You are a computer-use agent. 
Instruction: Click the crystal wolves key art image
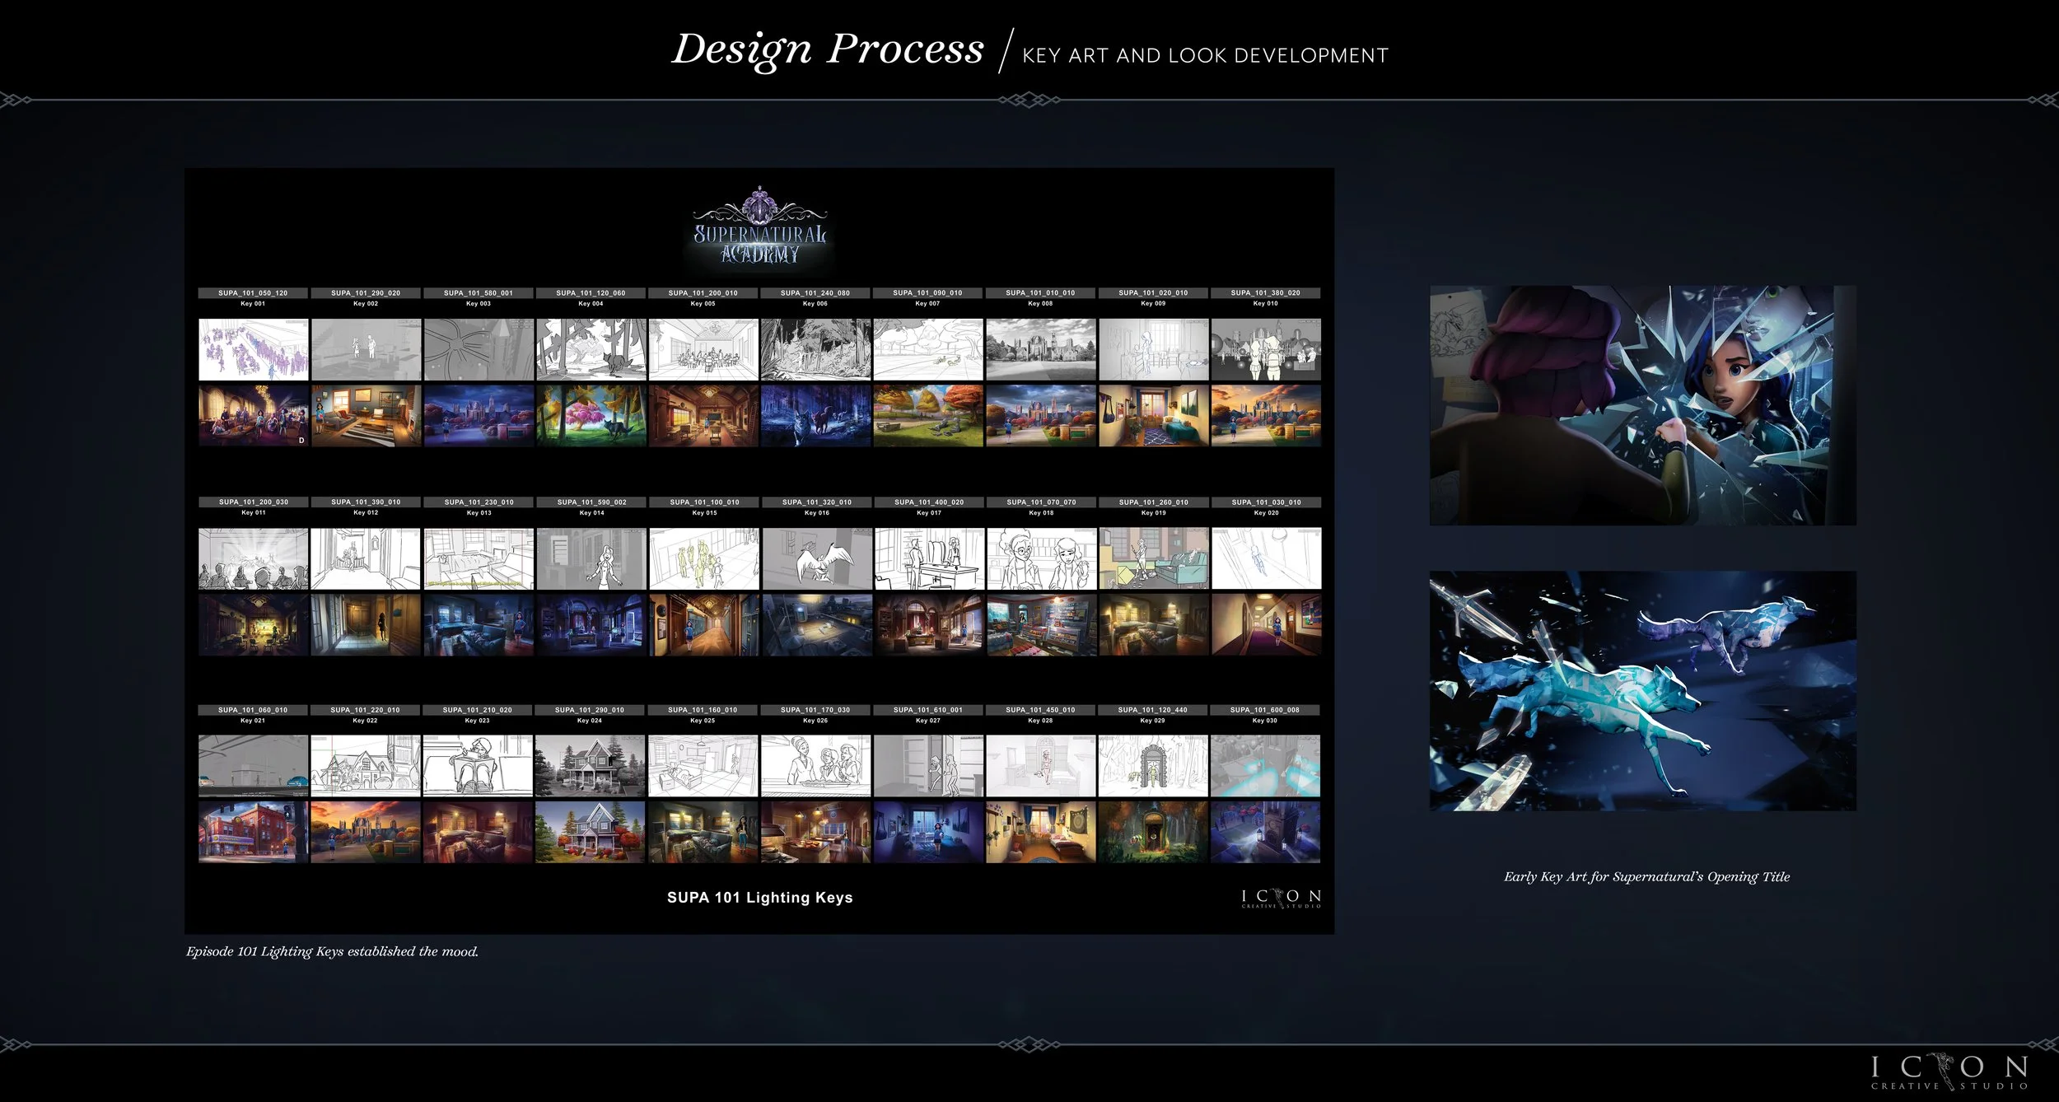(1642, 691)
